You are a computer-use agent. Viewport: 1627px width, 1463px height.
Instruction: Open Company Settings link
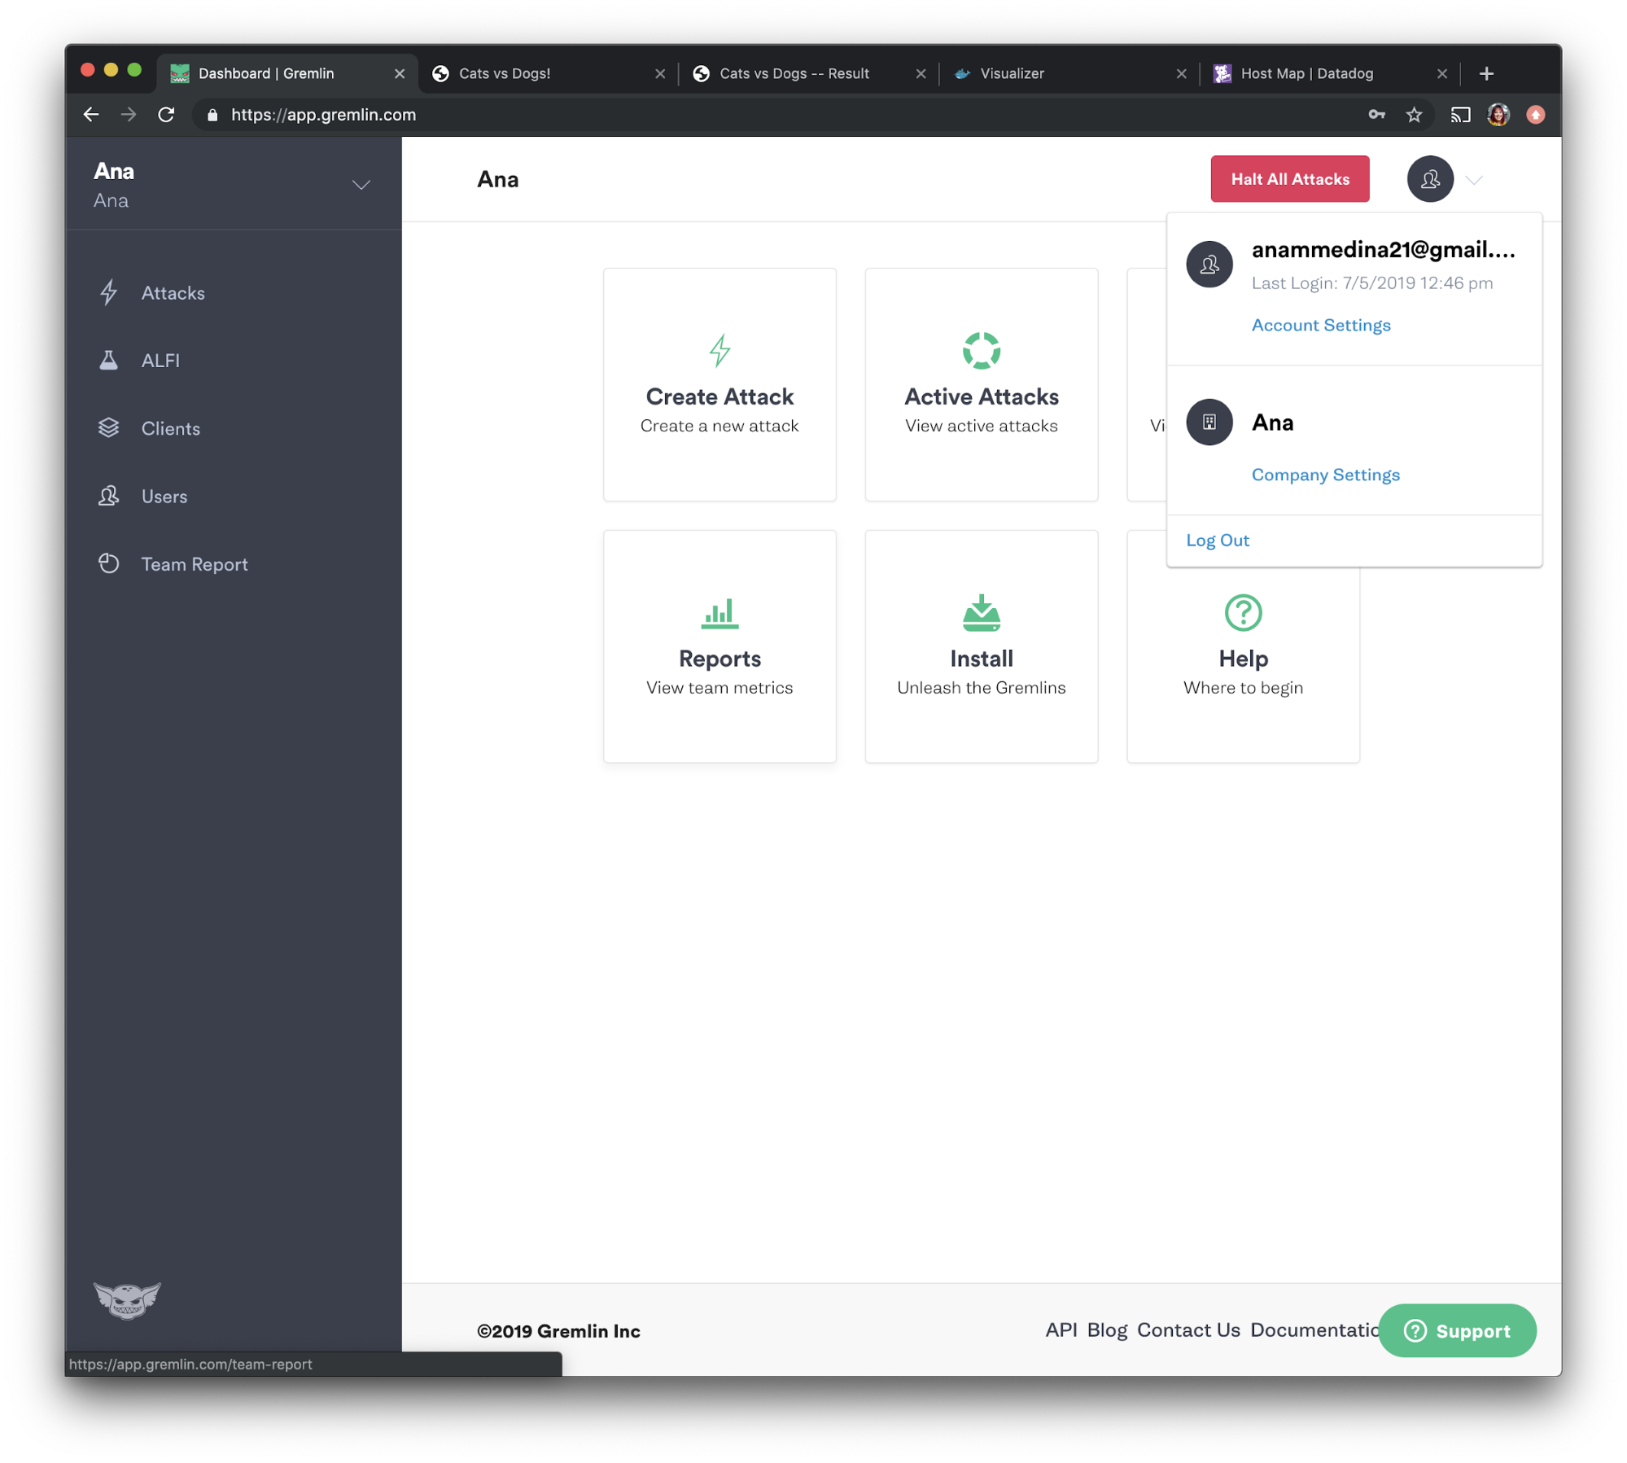1326,475
